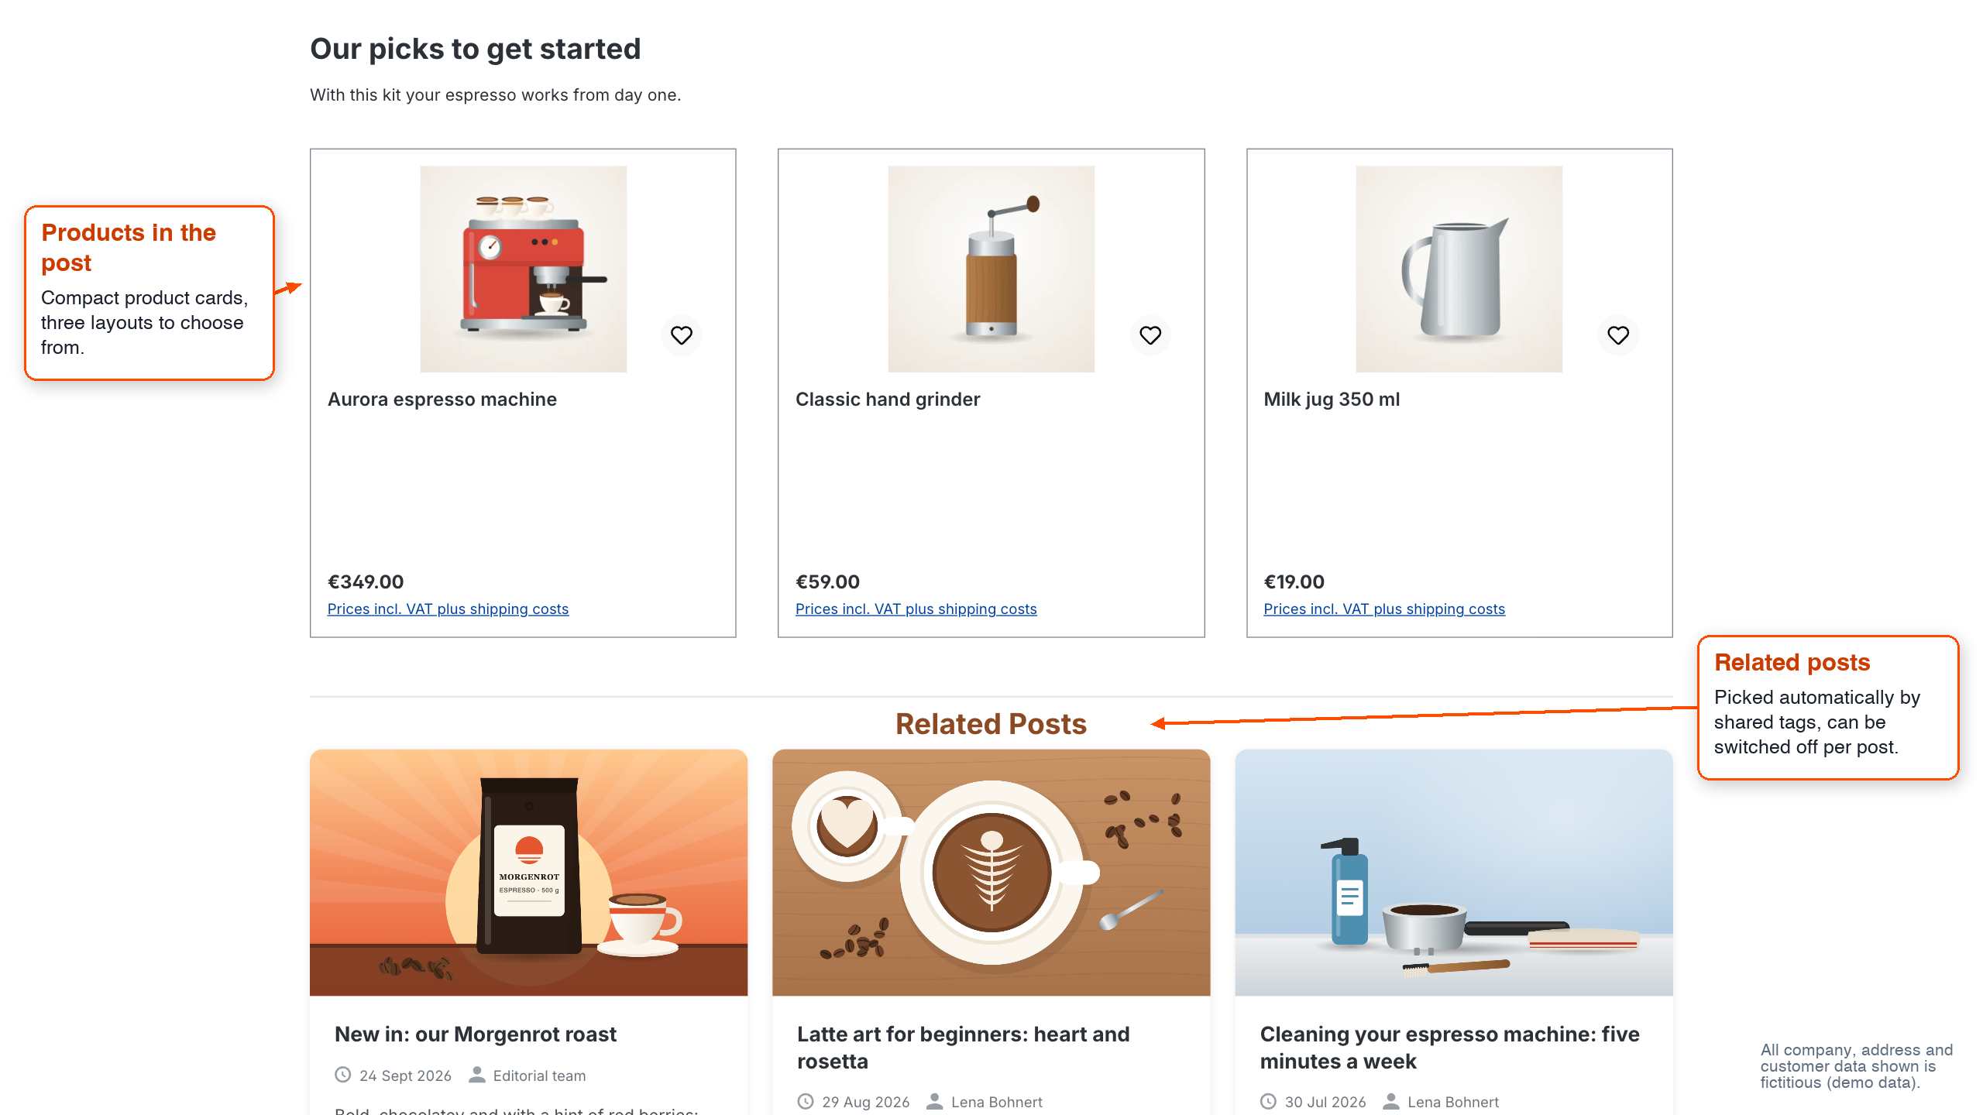
Task: Open Aurora espresso machine product title
Action: point(442,400)
